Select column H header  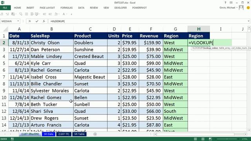coord(199,29)
